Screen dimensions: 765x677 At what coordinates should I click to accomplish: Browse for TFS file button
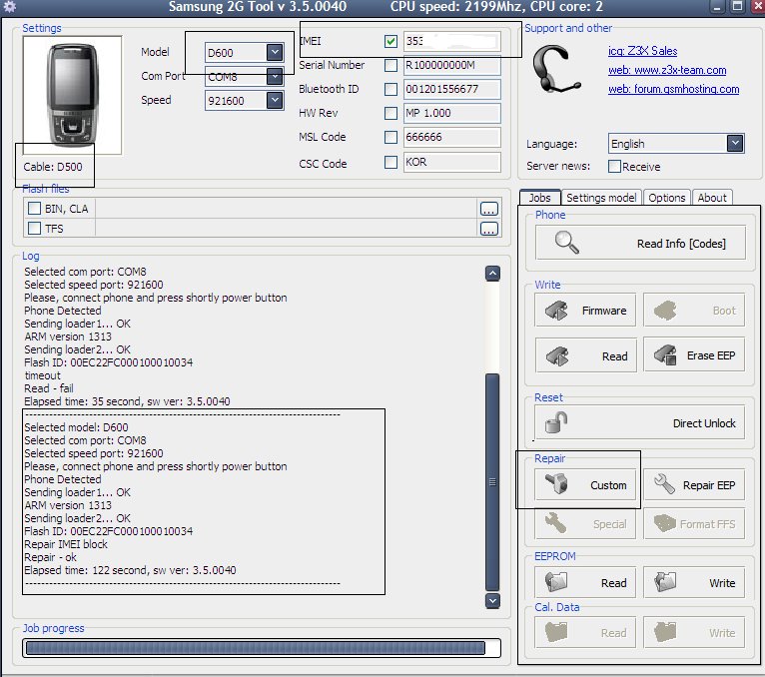pos(488,229)
